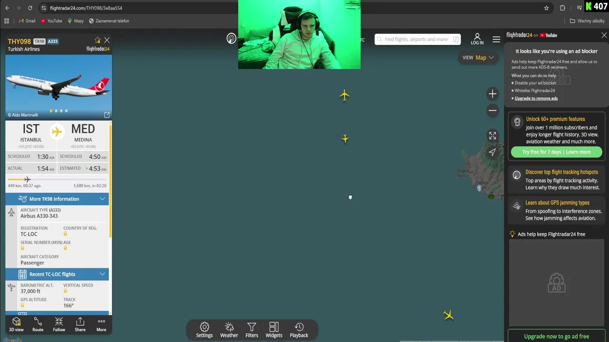
Task: Open the Gmail bookmark
Action: tap(27, 21)
